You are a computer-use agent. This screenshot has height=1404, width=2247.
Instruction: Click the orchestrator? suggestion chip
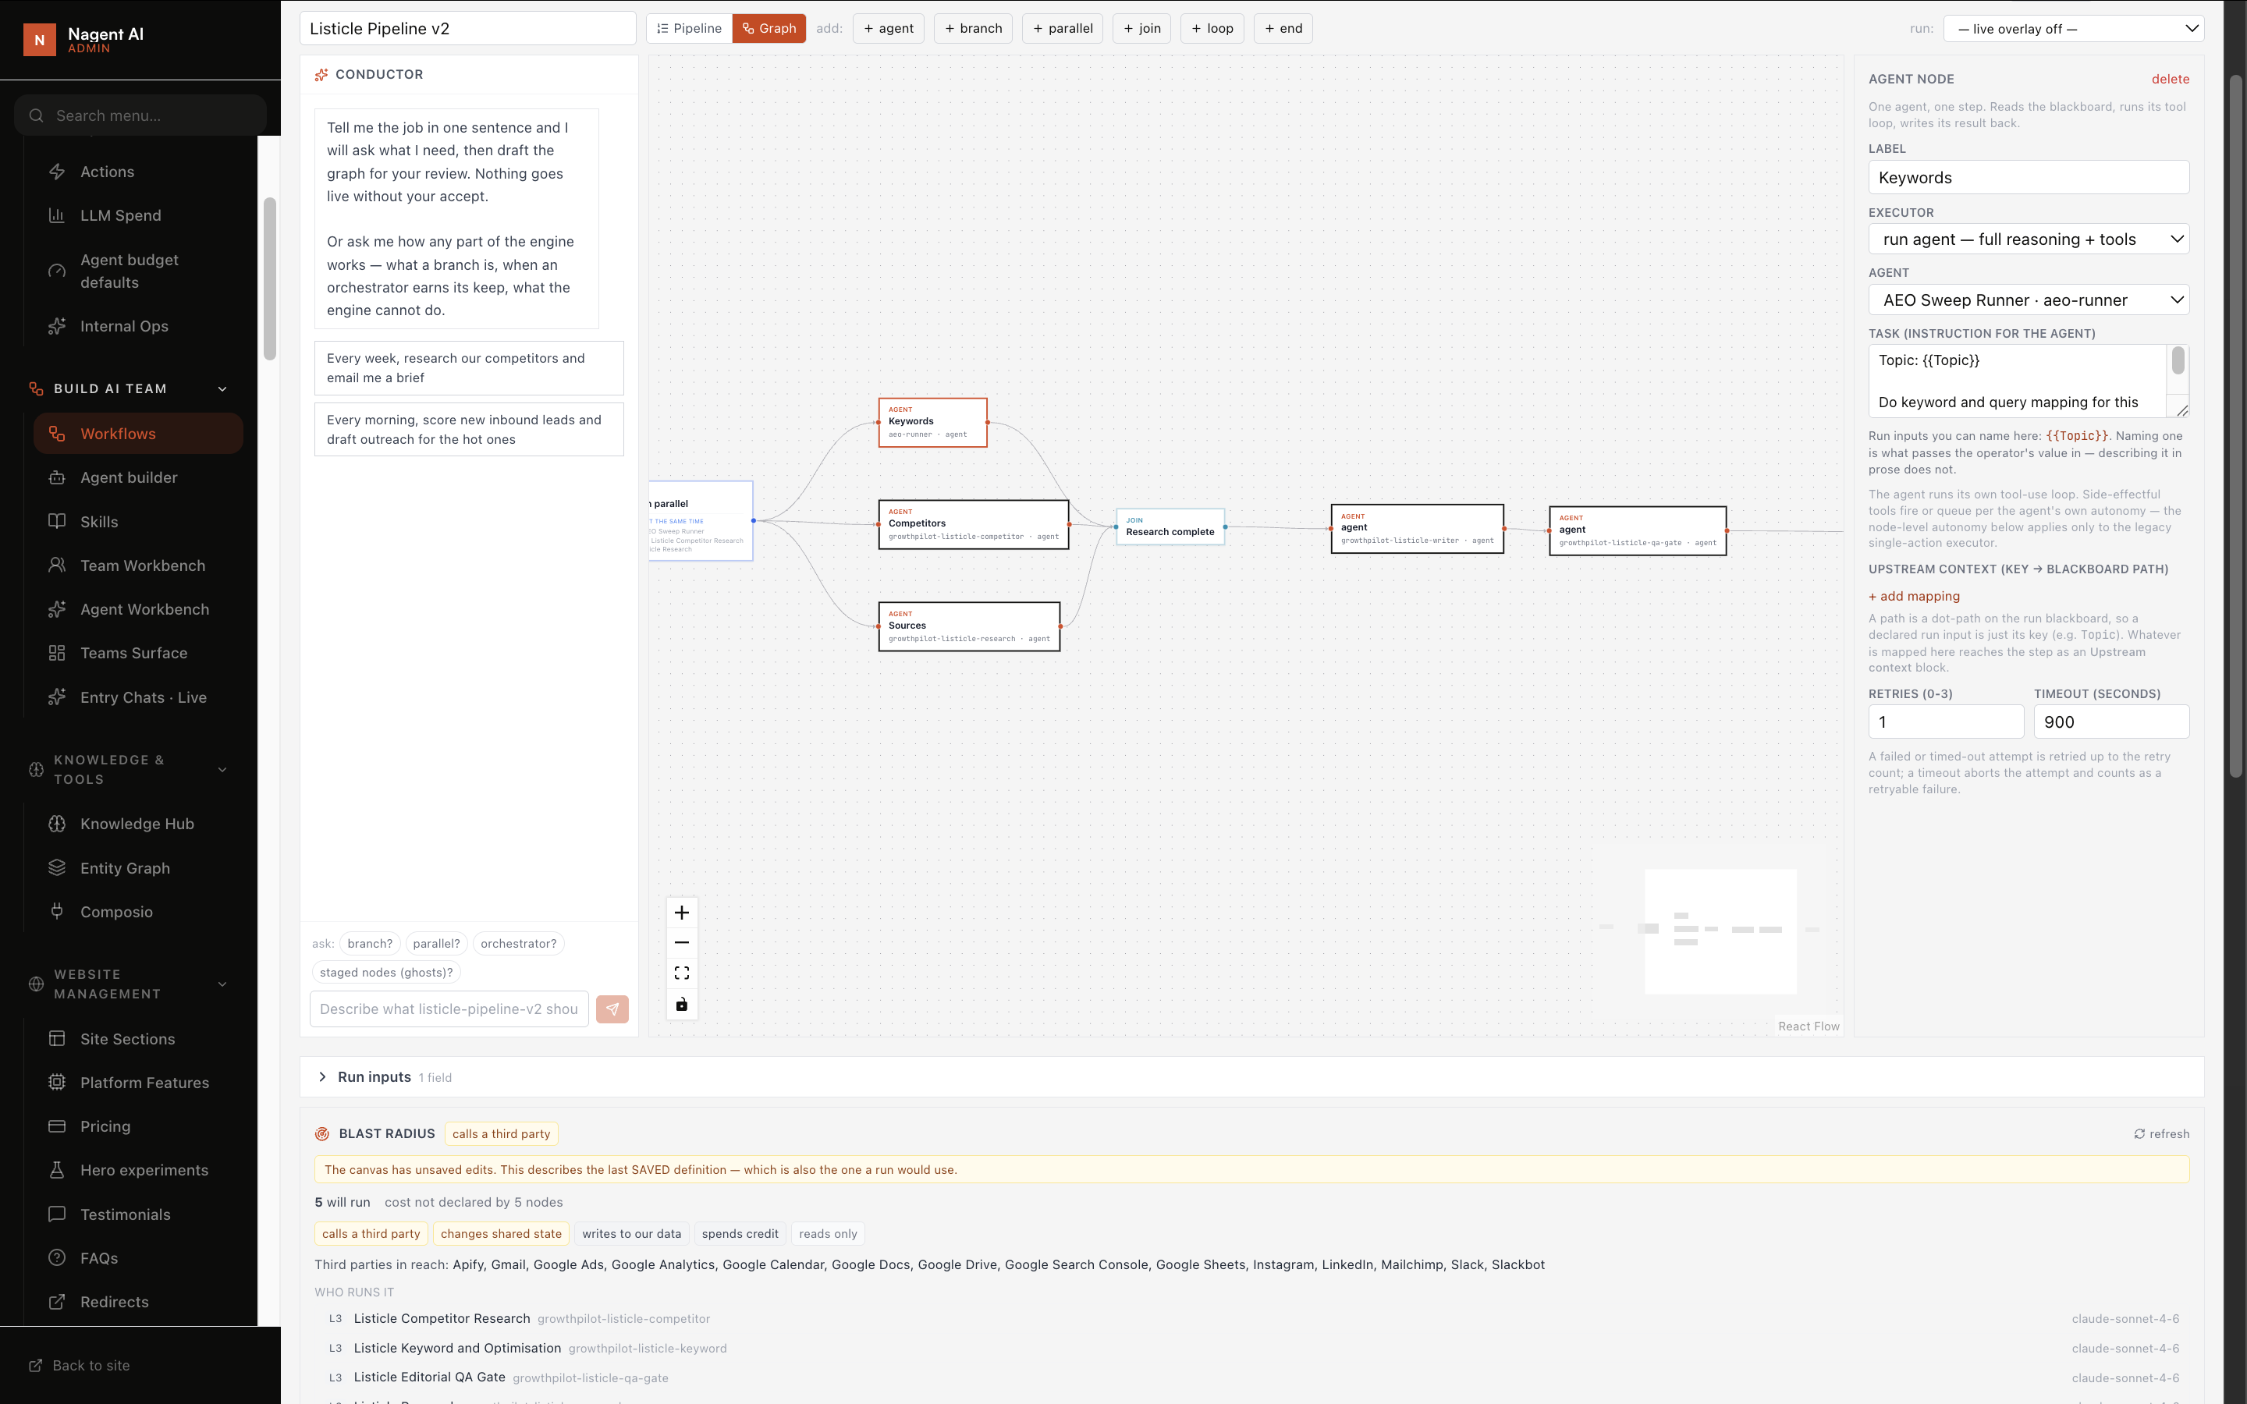[x=518, y=944]
